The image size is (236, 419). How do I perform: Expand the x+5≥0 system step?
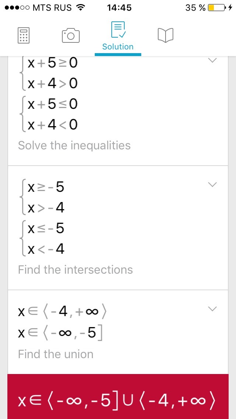point(212,60)
